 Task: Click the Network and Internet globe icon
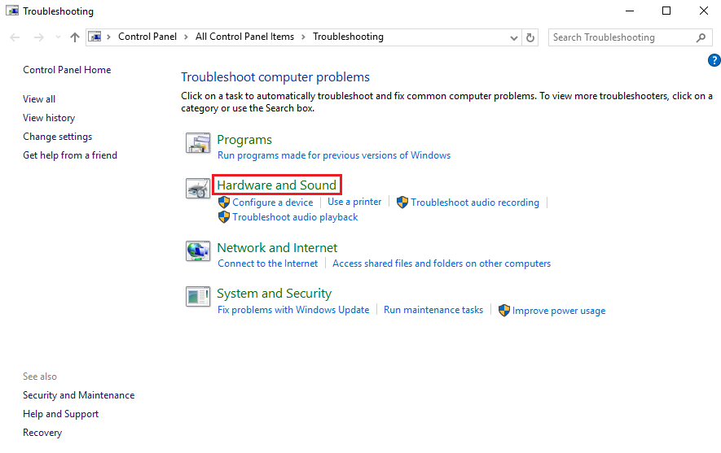pos(198,251)
